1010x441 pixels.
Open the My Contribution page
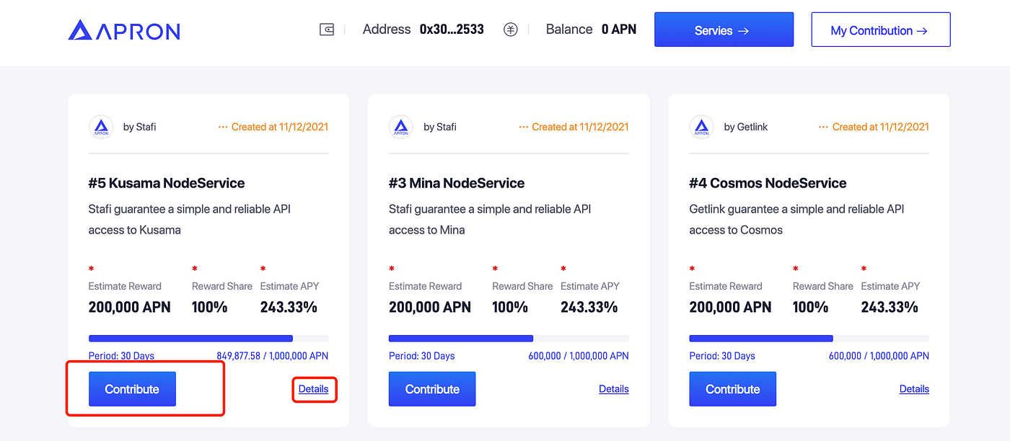point(881,30)
